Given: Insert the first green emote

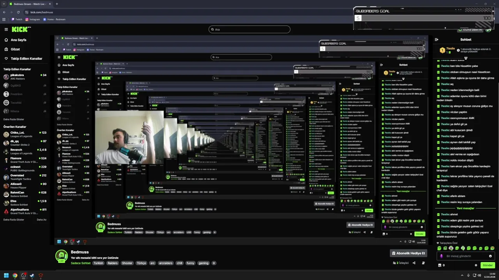Looking at the screenshot, I should coord(439,248).
